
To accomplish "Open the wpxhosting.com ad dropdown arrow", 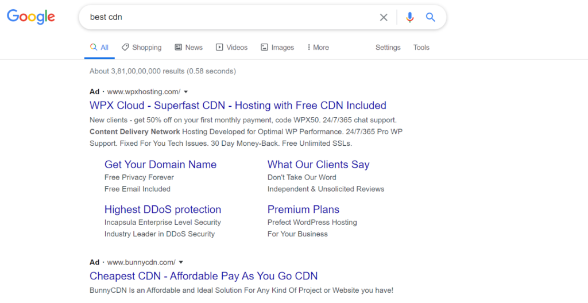I will [186, 92].
